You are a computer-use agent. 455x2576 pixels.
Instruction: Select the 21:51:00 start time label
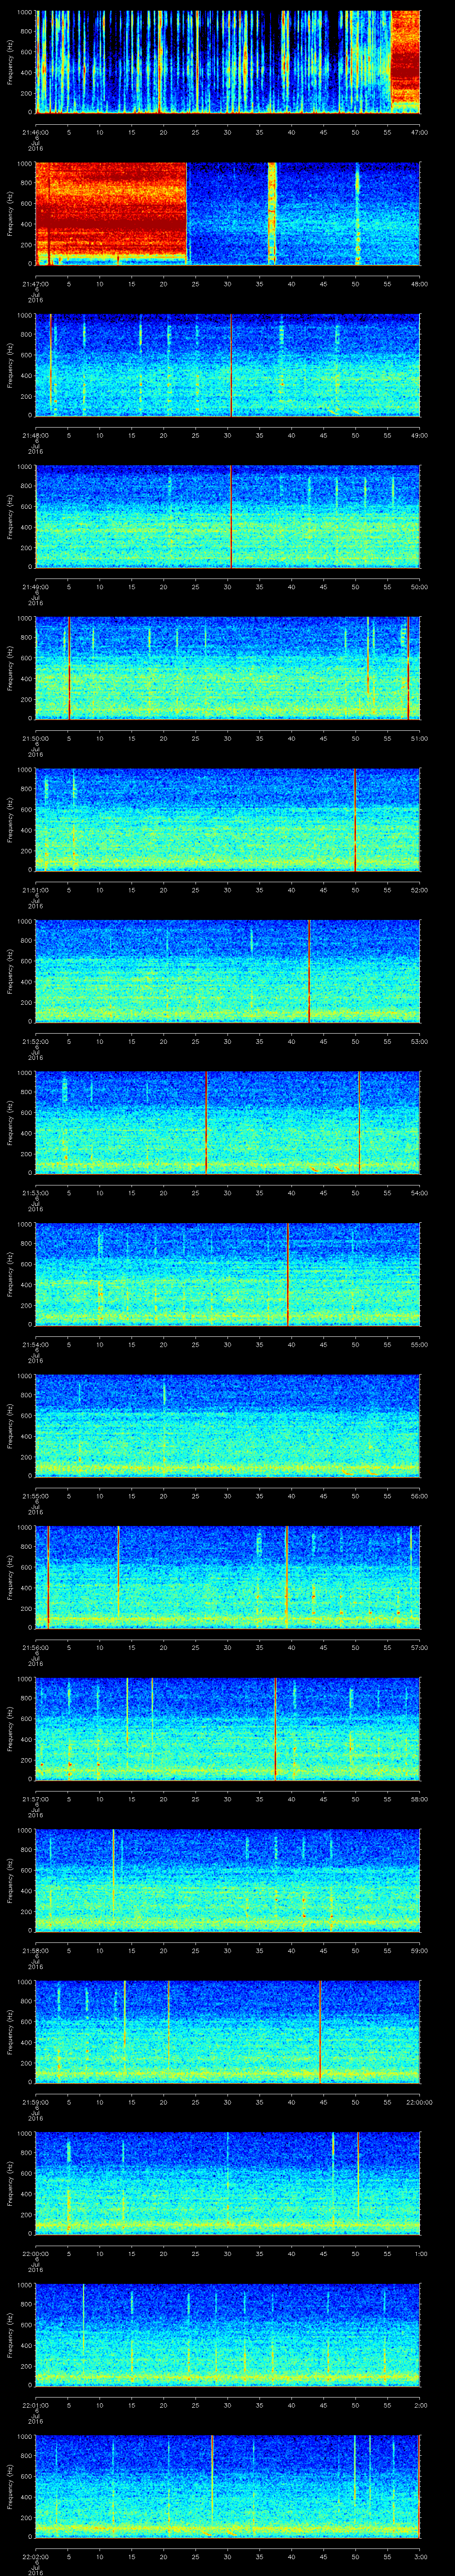point(35,890)
